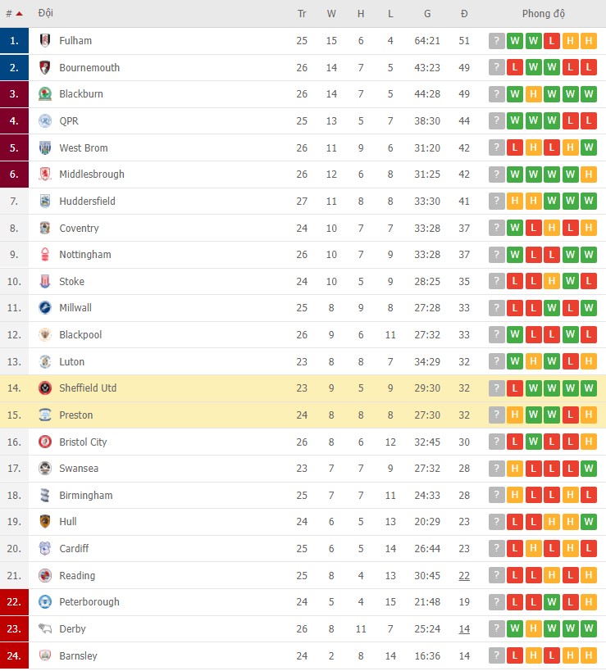
Task: Click the Sheffield Utd club logo
Action: click(x=44, y=388)
